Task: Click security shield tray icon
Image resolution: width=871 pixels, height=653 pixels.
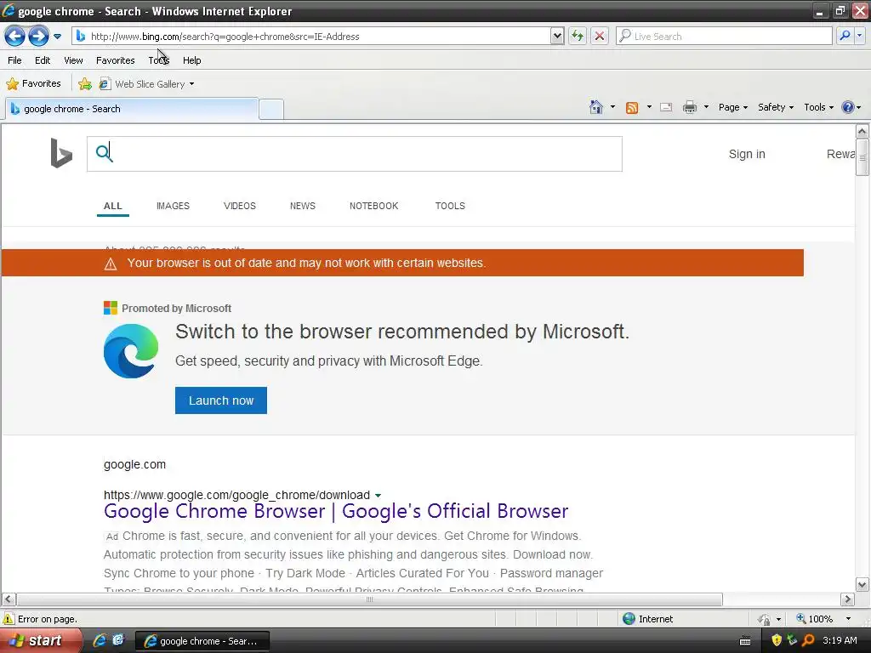Action: pyautogui.click(x=777, y=641)
